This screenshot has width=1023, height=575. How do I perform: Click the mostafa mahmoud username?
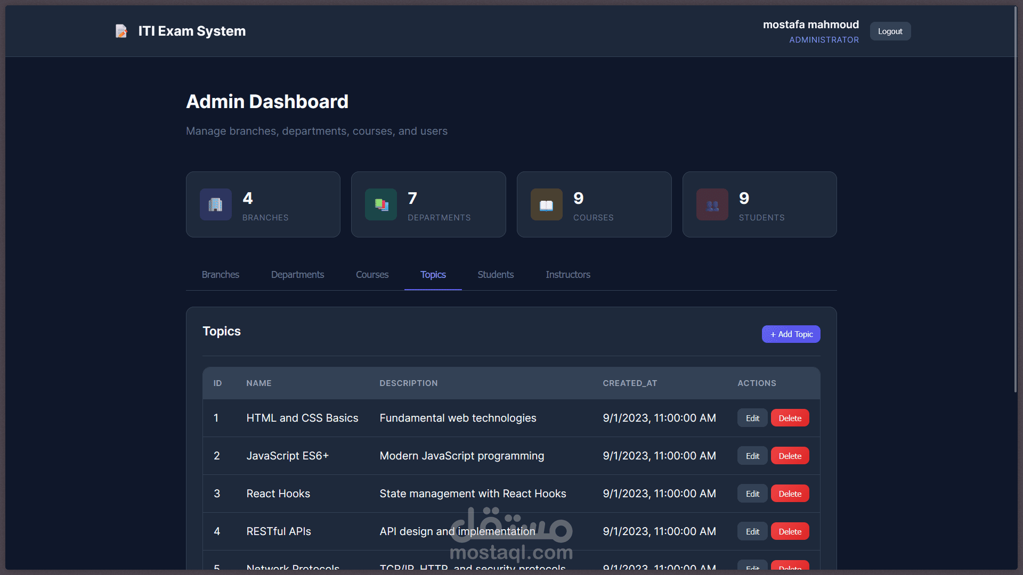click(810, 24)
